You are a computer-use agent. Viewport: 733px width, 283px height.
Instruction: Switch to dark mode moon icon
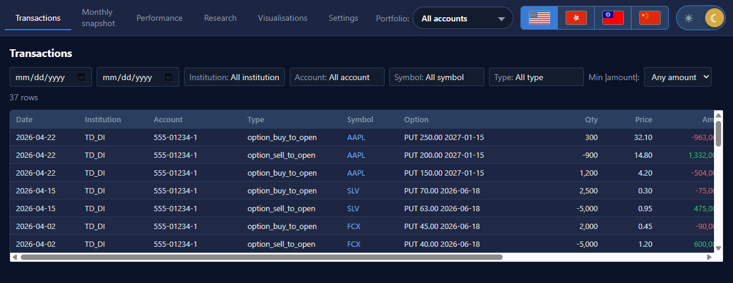tap(715, 18)
